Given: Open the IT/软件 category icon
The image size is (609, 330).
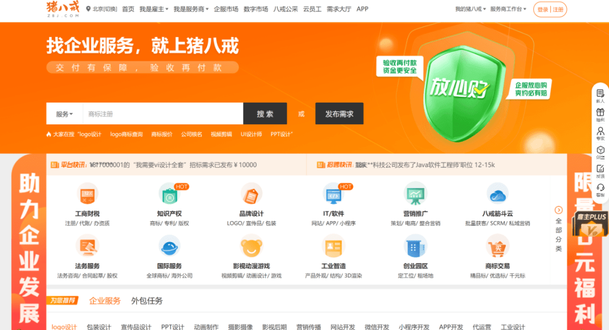Looking at the screenshot, I should point(333,194).
